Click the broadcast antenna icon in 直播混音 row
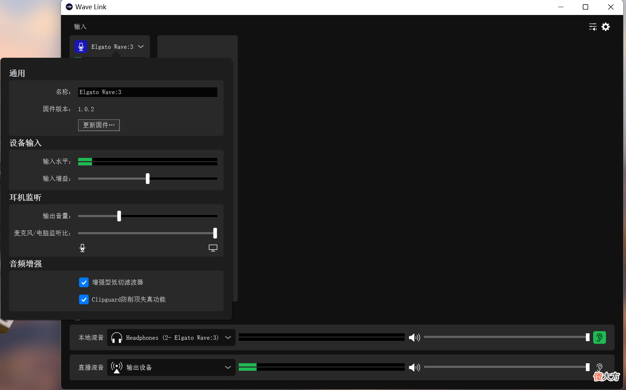Image resolution: width=626 pixels, height=390 pixels. click(117, 368)
